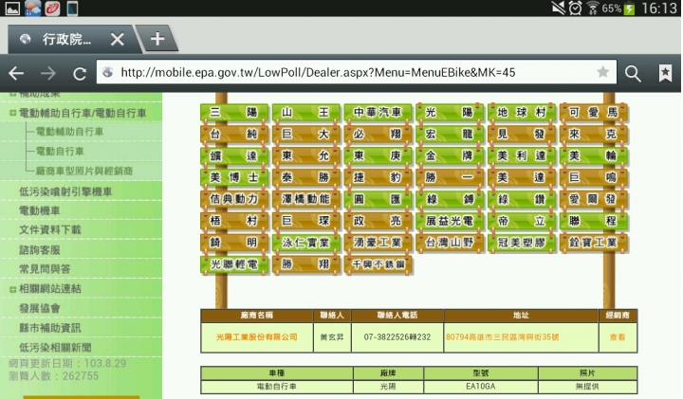
Task: Tap the gallery notification icon in status bar
Action: (12, 8)
